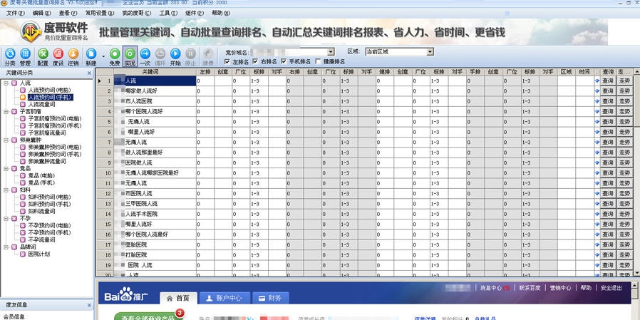
Task: Open the 我的度哥 menu
Action: pyautogui.click(x=136, y=13)
